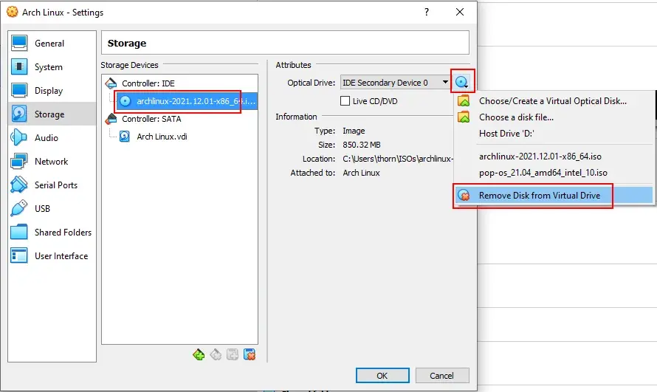This screenshot has height=392, width=657.
Task: Open the User Interface settings category
Action: tap(52, 255)
